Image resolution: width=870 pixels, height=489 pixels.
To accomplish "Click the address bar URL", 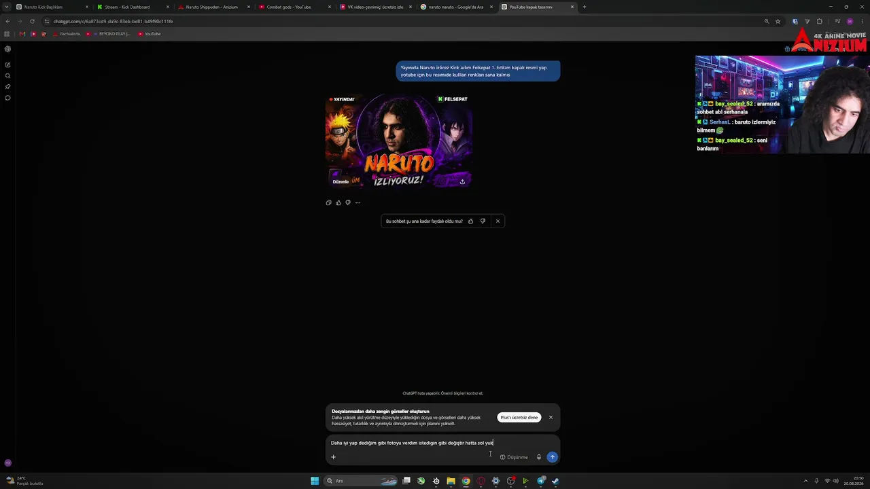I will (113, 21).
